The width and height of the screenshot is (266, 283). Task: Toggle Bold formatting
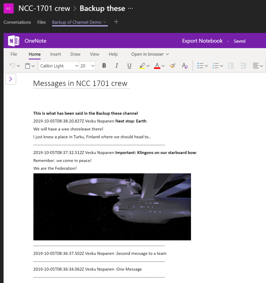(104, 66)
